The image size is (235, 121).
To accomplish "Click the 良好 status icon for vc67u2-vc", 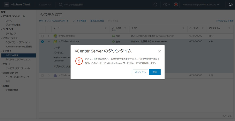I will point(113,42).
